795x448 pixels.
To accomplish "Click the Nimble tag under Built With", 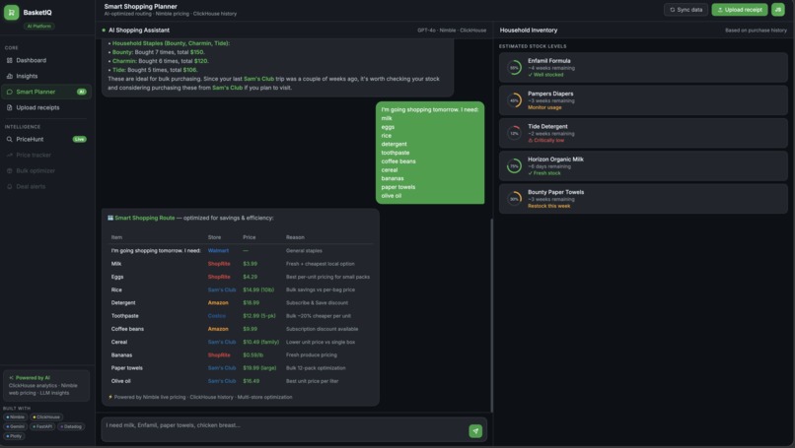I will [x=15, y=417].
